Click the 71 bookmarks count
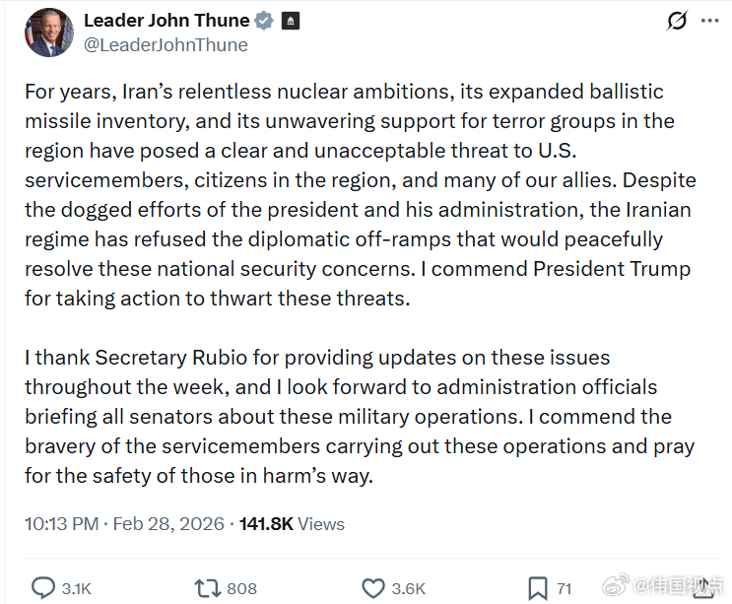Viewport: 732px width, 604px height. pyautogui.click(x=565, y=589)
